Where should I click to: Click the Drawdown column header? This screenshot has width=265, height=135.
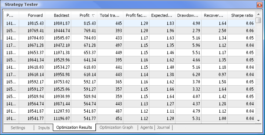[188, 15]
